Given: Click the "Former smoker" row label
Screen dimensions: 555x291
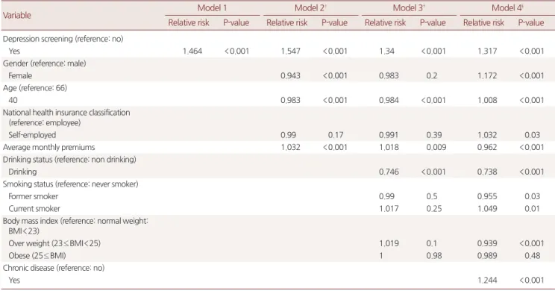Looking at the screenshot, I should tap(34, 196).
